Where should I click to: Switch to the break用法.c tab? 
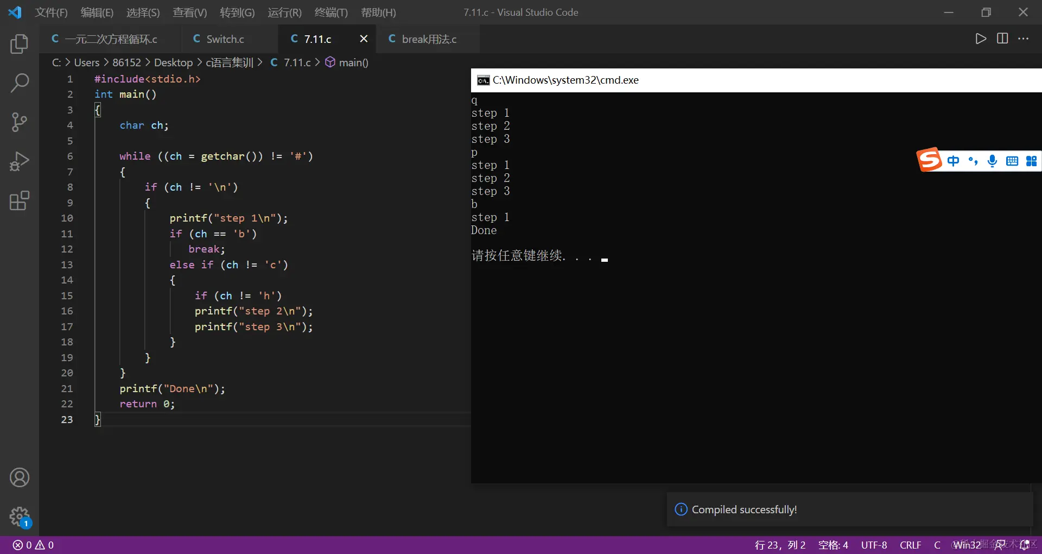tap(429, 39)
